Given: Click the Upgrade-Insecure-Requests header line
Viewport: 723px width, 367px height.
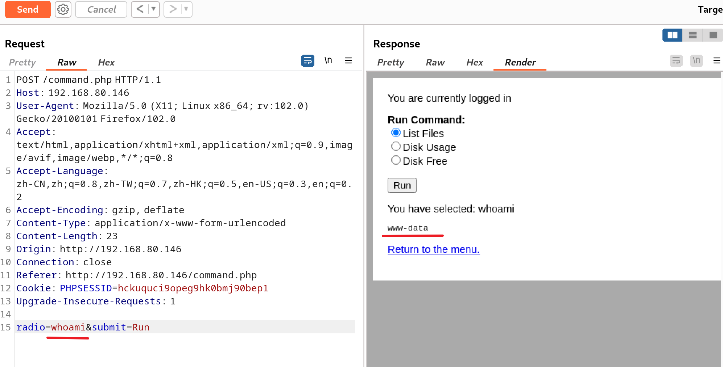Looking at the screenshot, I should click(96, 301).
